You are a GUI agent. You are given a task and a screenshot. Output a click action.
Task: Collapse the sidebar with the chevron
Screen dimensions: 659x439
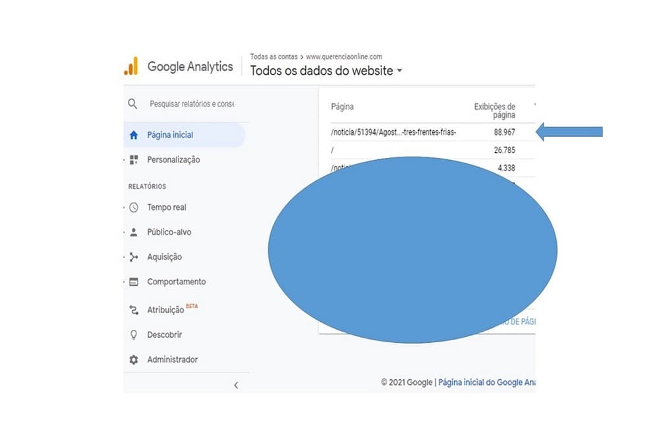click(x=236, y=386)
